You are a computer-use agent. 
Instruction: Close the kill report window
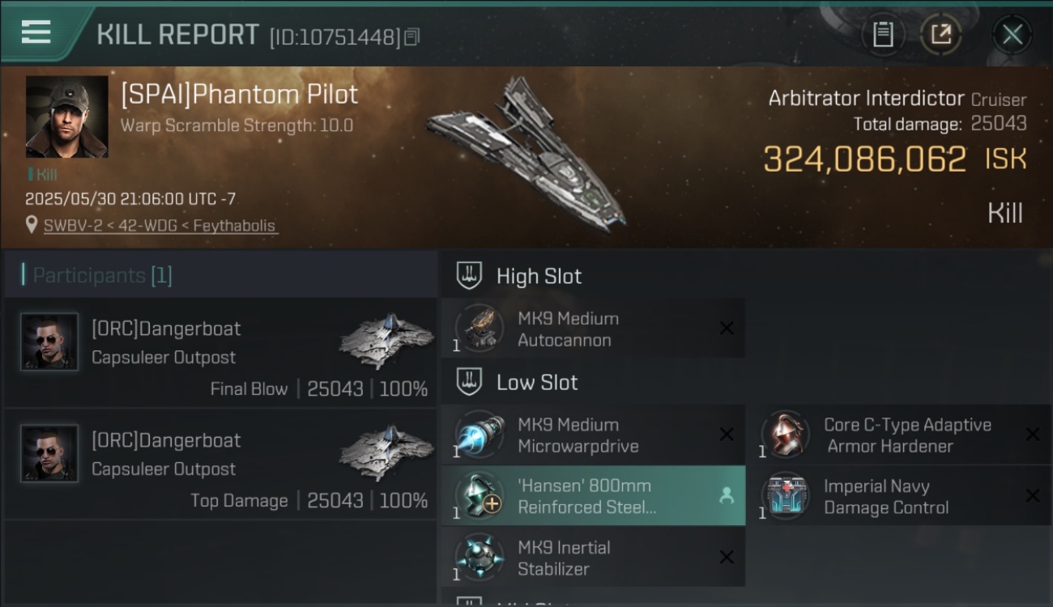(x=1012, y=34)
